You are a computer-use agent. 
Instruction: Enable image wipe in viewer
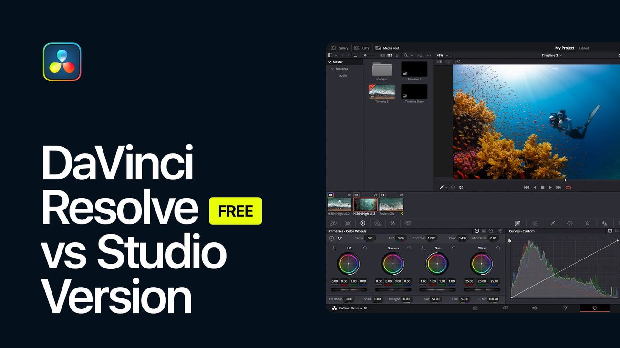(439, 61)
